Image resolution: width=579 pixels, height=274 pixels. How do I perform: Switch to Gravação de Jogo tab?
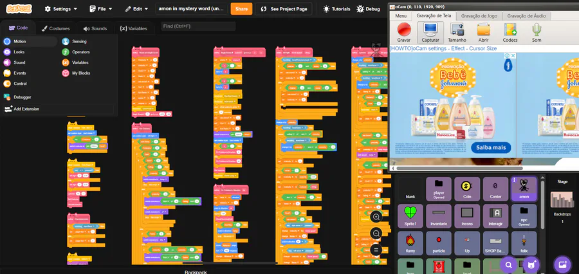click(479, 16)
